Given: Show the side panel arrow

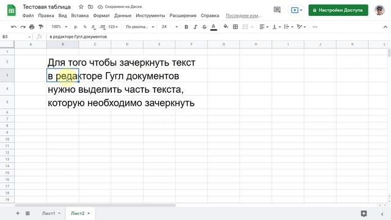Looking at the screenshot, I should coord(382,214).
